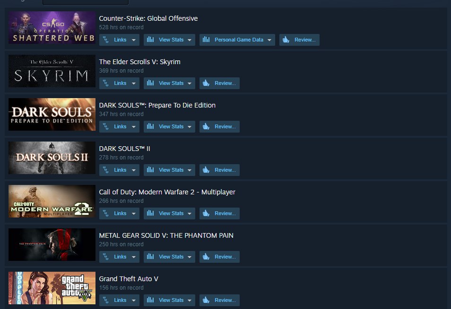
Task: Open the Skyrim game banner thumbnail
Action: (x=52, y=71)
